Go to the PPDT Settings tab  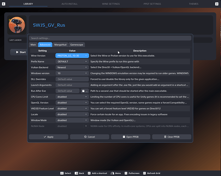tap(152, 4)
